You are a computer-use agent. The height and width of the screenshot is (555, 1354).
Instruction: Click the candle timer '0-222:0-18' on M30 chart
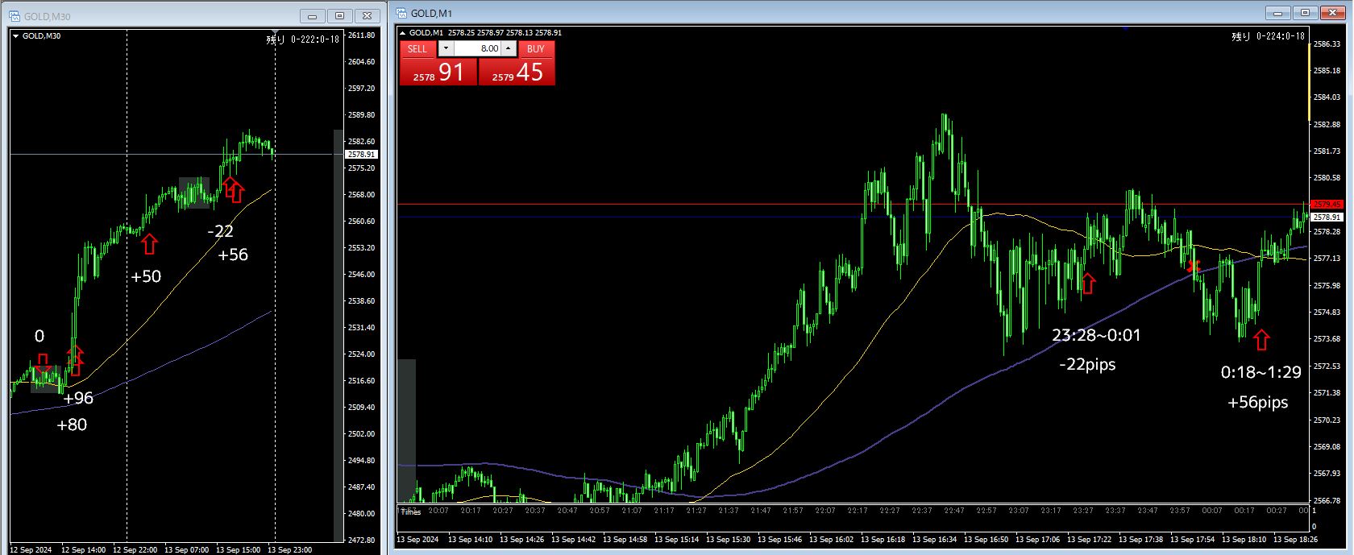[303, 39]
